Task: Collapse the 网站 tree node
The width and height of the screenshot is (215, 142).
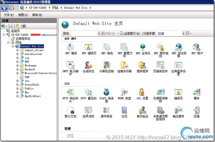Action: (x=8, y=42)
